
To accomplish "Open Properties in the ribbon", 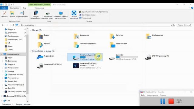I will click(5, 14).
